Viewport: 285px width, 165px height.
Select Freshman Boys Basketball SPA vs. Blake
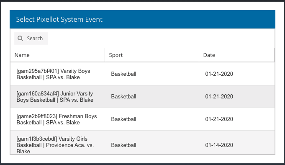point(142,119)
